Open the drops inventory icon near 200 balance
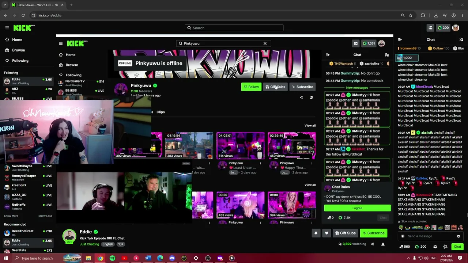The height and width of the screenshot is (263, 468). click(x=430, y=28)
